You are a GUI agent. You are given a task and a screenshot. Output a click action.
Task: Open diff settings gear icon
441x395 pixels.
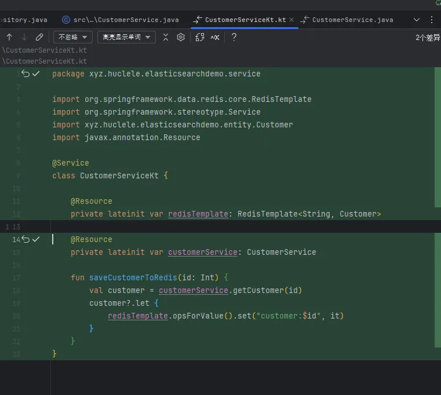(181, 37)
